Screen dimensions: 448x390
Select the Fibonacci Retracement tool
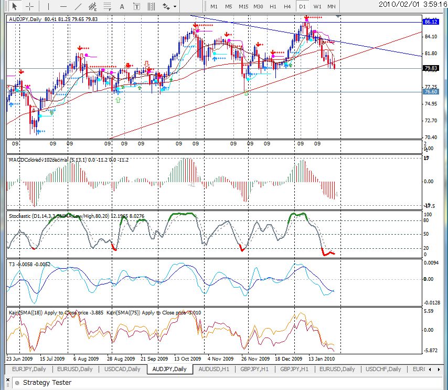107,6
